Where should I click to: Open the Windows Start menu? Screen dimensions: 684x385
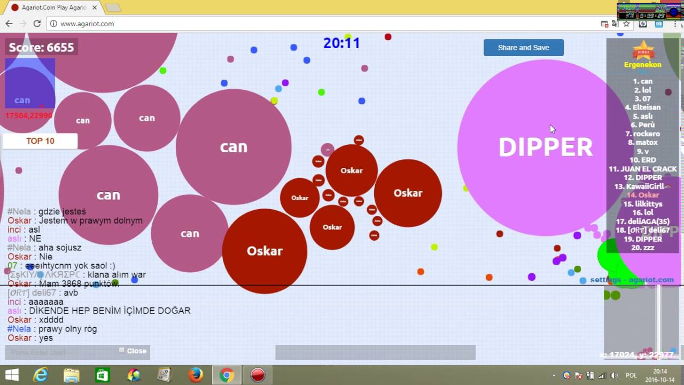point(11,375)
